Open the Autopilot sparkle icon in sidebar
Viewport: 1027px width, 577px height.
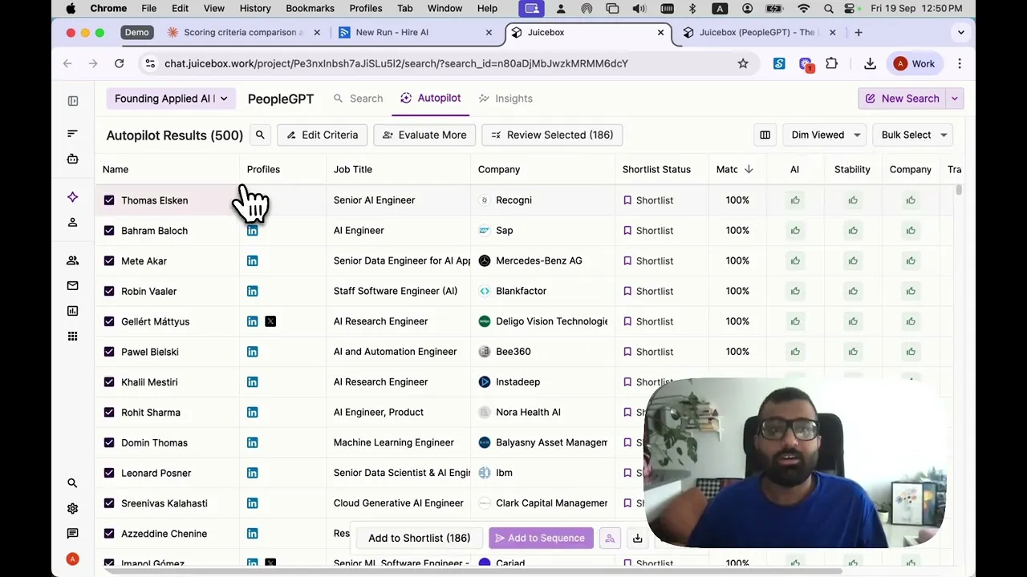point(73,196)
